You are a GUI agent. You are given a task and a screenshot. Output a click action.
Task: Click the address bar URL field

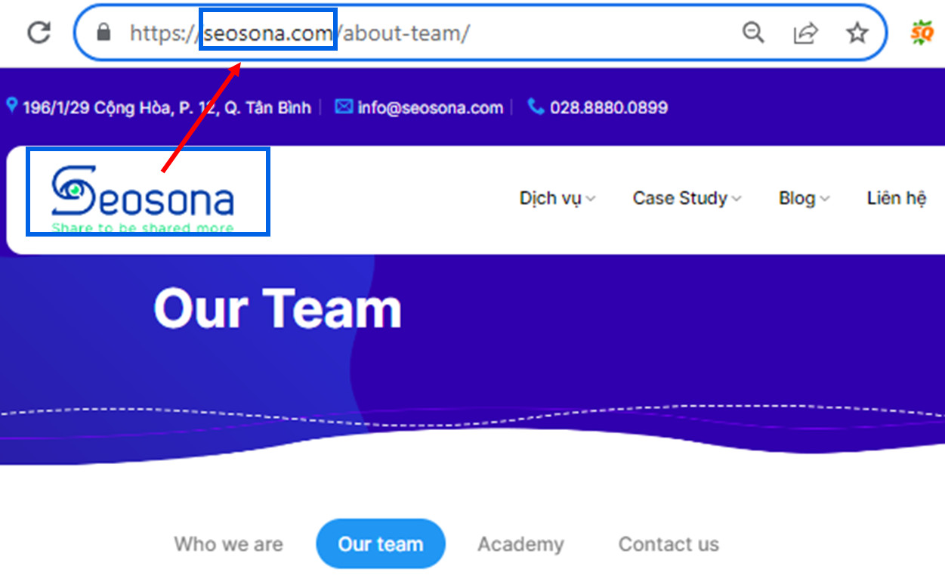point(423,32)
